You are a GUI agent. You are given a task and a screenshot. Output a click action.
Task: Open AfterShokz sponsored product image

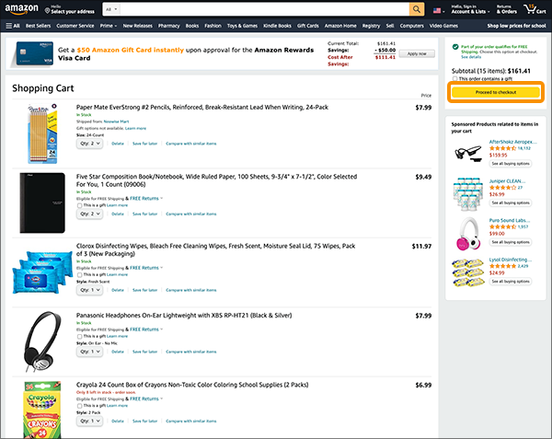[468, 154]
